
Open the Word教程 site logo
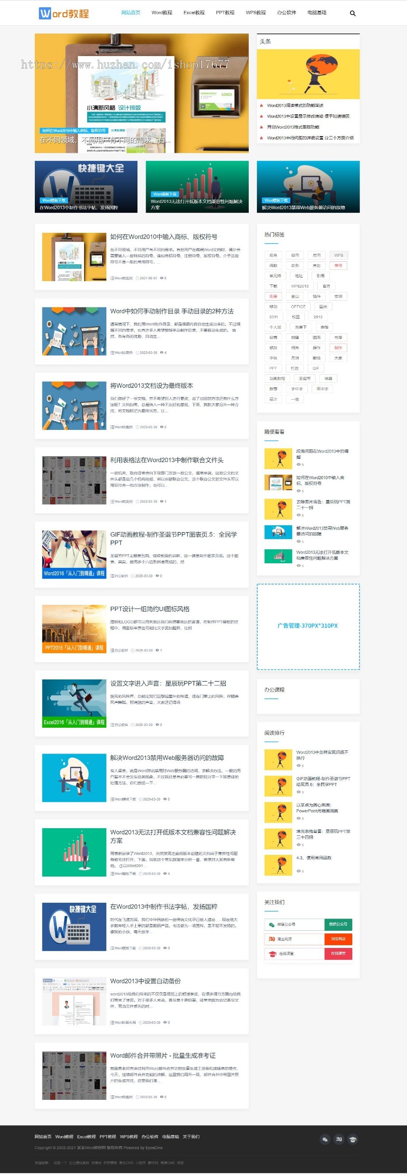pyautogui.click(x=64, y=13)
